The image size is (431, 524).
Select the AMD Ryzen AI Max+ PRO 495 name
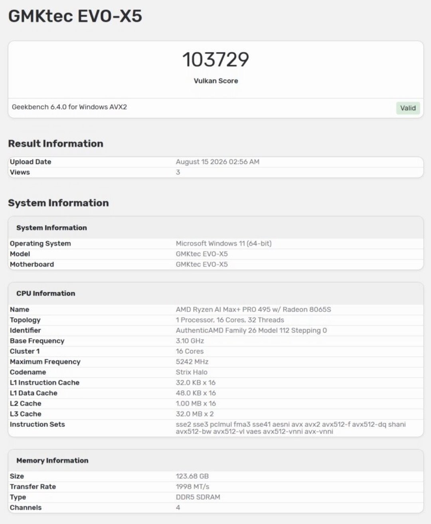point(253,310)
